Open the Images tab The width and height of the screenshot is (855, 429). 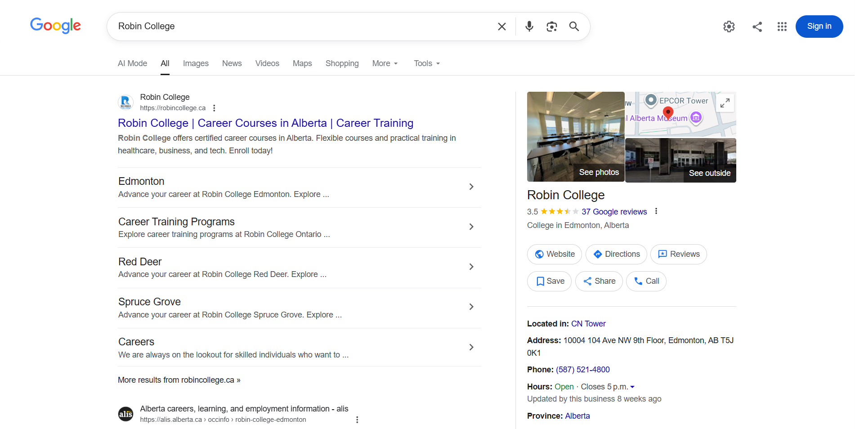coord(196,63)
